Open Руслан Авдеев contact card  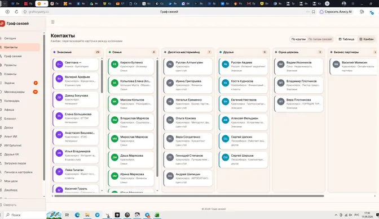click(x=244, y=66)
